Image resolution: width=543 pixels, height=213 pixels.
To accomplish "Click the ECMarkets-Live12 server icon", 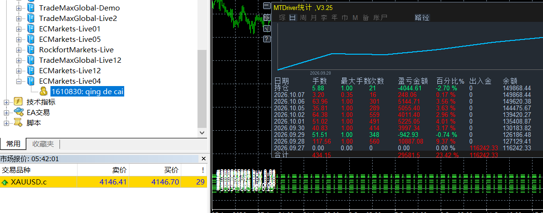I will (x=31, y=70).
